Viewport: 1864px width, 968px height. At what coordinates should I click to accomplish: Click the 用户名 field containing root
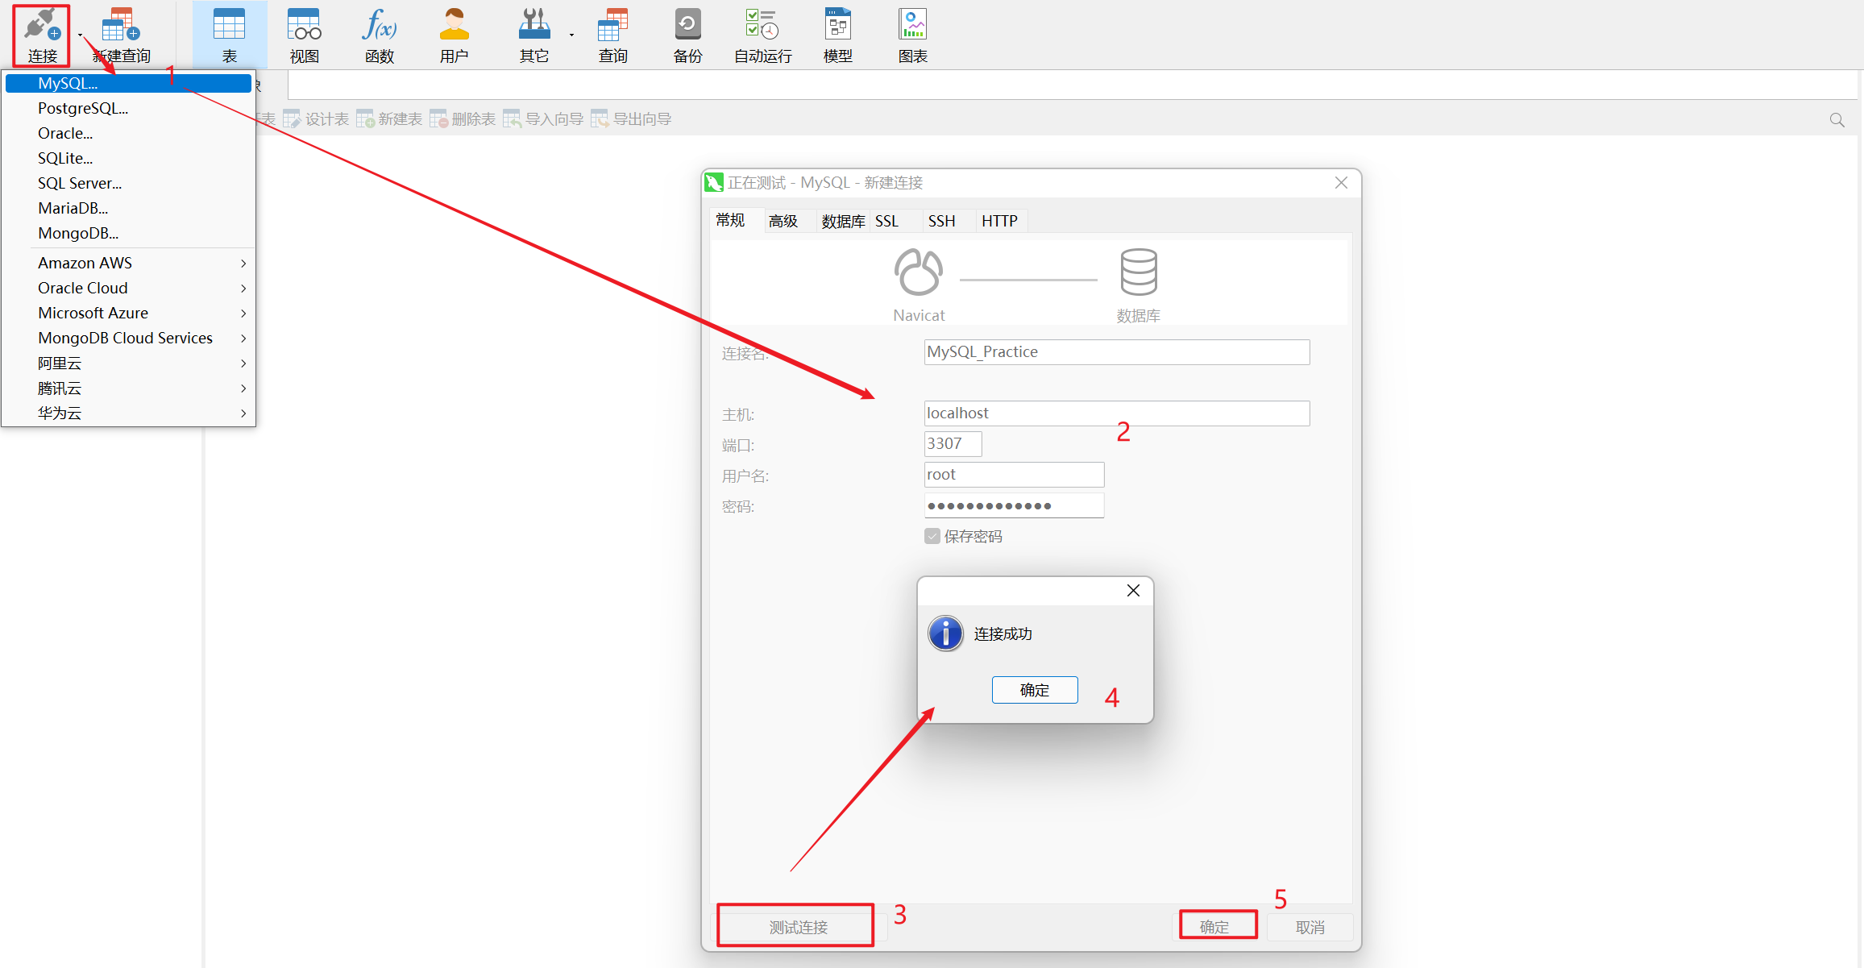click(1014, 474)
